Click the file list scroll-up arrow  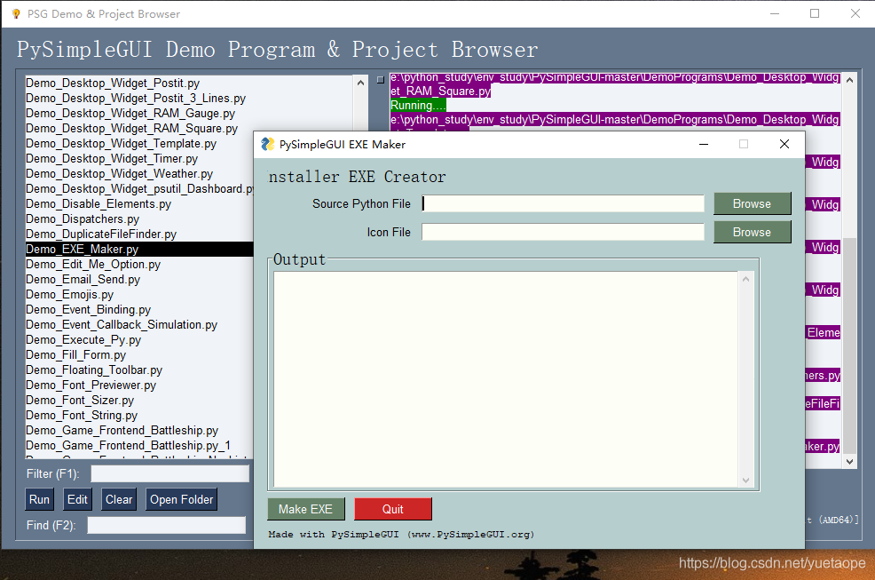pyautogui.click(x=360, y=83)
